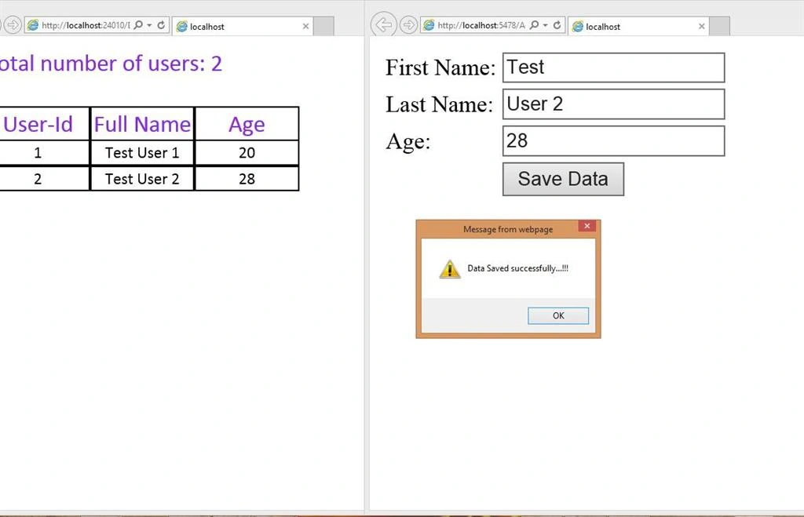Click search magnifier in left address bar
The width and height of the screenshot is (804, 517).
[138, 25]
